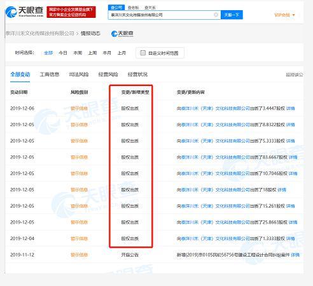
Task: Select the 查老板 search tab
Action: click(x=133, y=8)
